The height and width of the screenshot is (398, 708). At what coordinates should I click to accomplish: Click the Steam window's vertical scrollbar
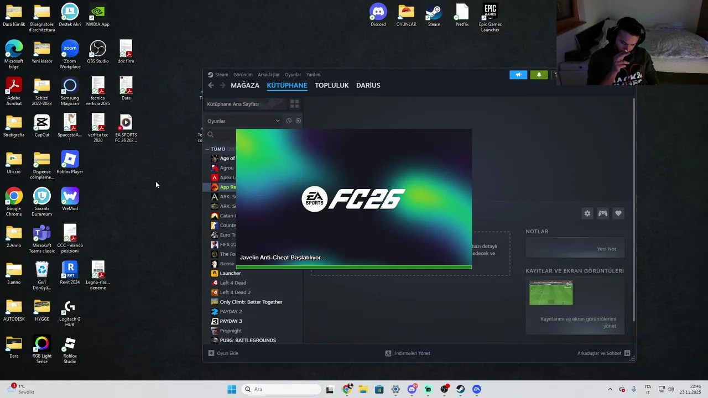pos(633,210)
